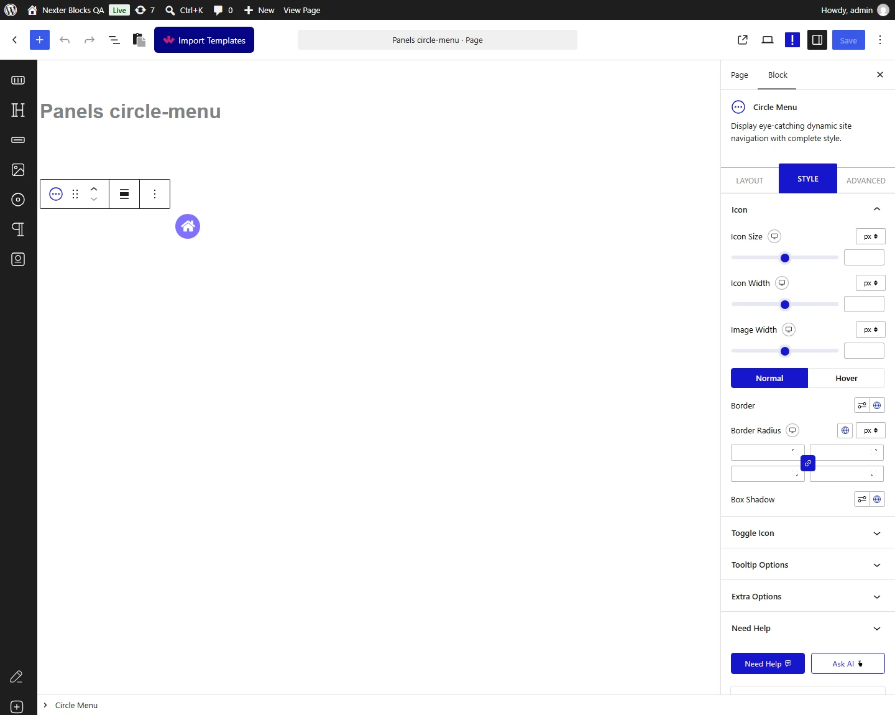
Task: Click the Icon Size slider handle
Action: coord(785,258)
